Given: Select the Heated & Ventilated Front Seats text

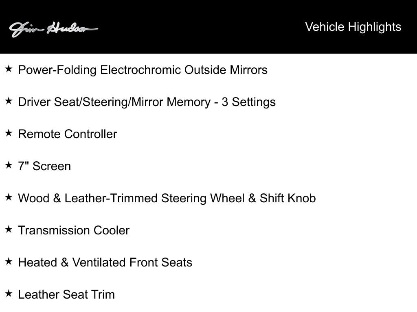Looking at the screenshot, I should [105, 262].
